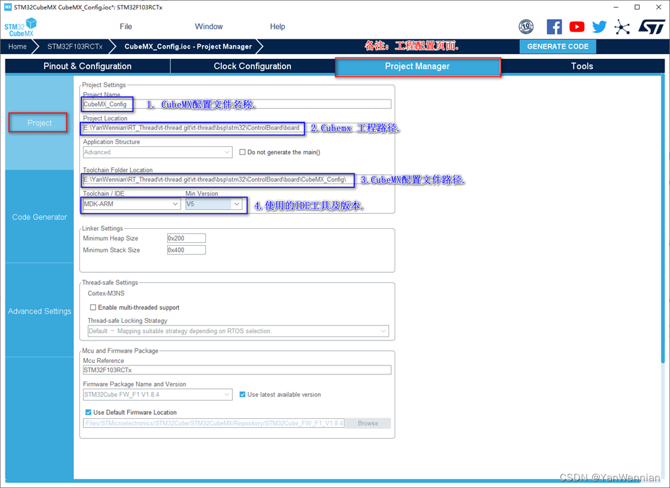Open the Application Structure dropdown

coord(158,152)
